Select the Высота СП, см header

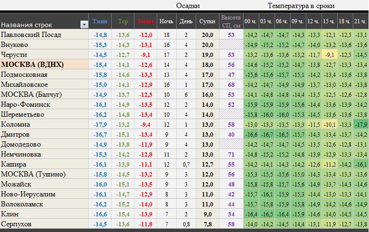(x=231, y=21)
